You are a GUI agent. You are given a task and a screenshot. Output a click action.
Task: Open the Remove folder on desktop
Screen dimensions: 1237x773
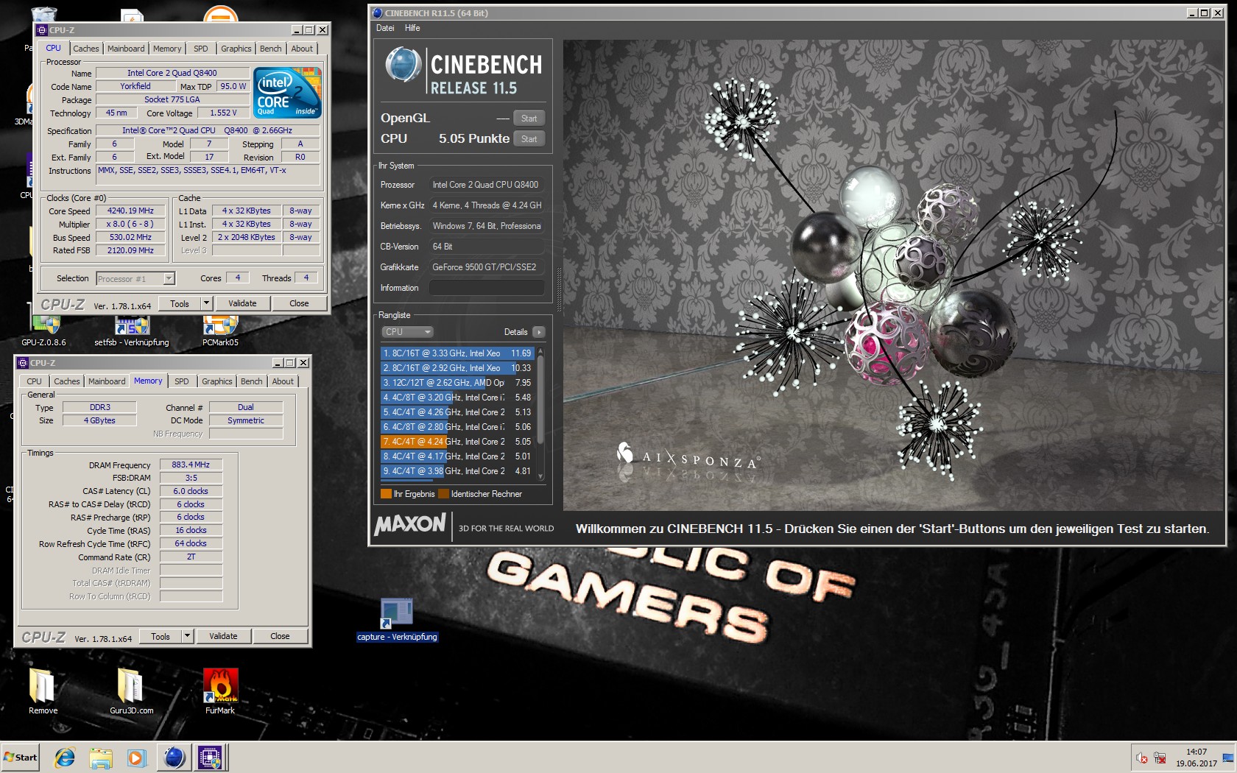(43, 691)
